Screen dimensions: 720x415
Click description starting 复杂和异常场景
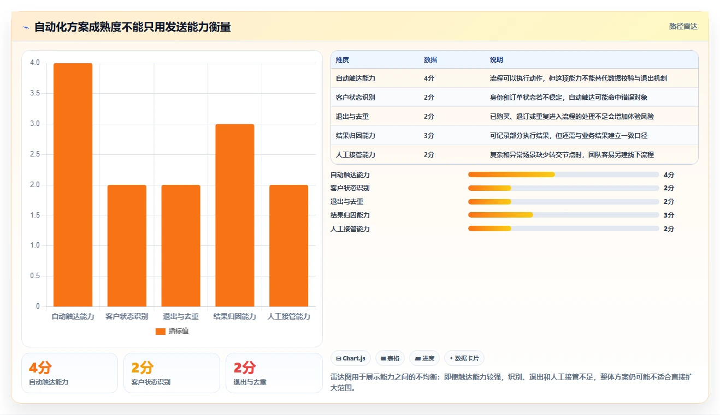(572, 155)
